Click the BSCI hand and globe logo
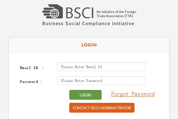The width and height of the screenshot is (178, 119). [x=53, y=11]
